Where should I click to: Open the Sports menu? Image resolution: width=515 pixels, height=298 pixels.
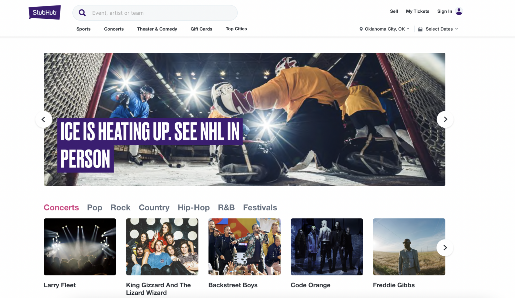[x=83, y=29]
